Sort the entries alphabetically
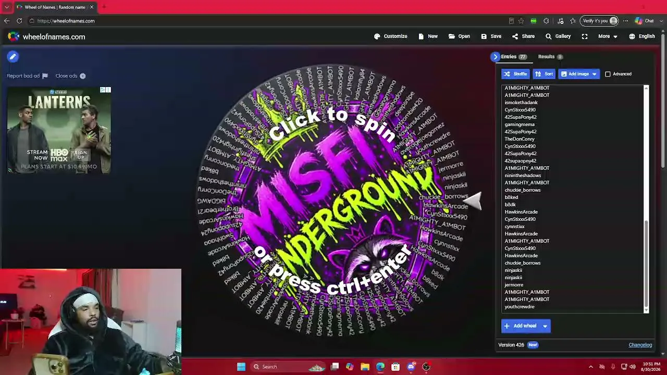Screen dimensions: 667x375 tap(544, 74)
